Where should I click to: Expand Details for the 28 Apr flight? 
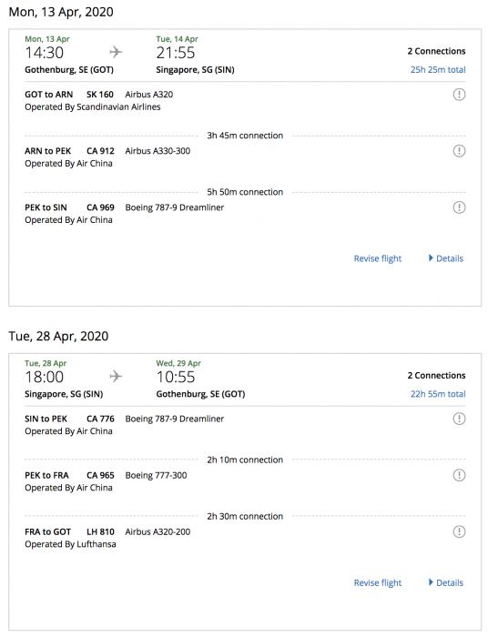446,582
